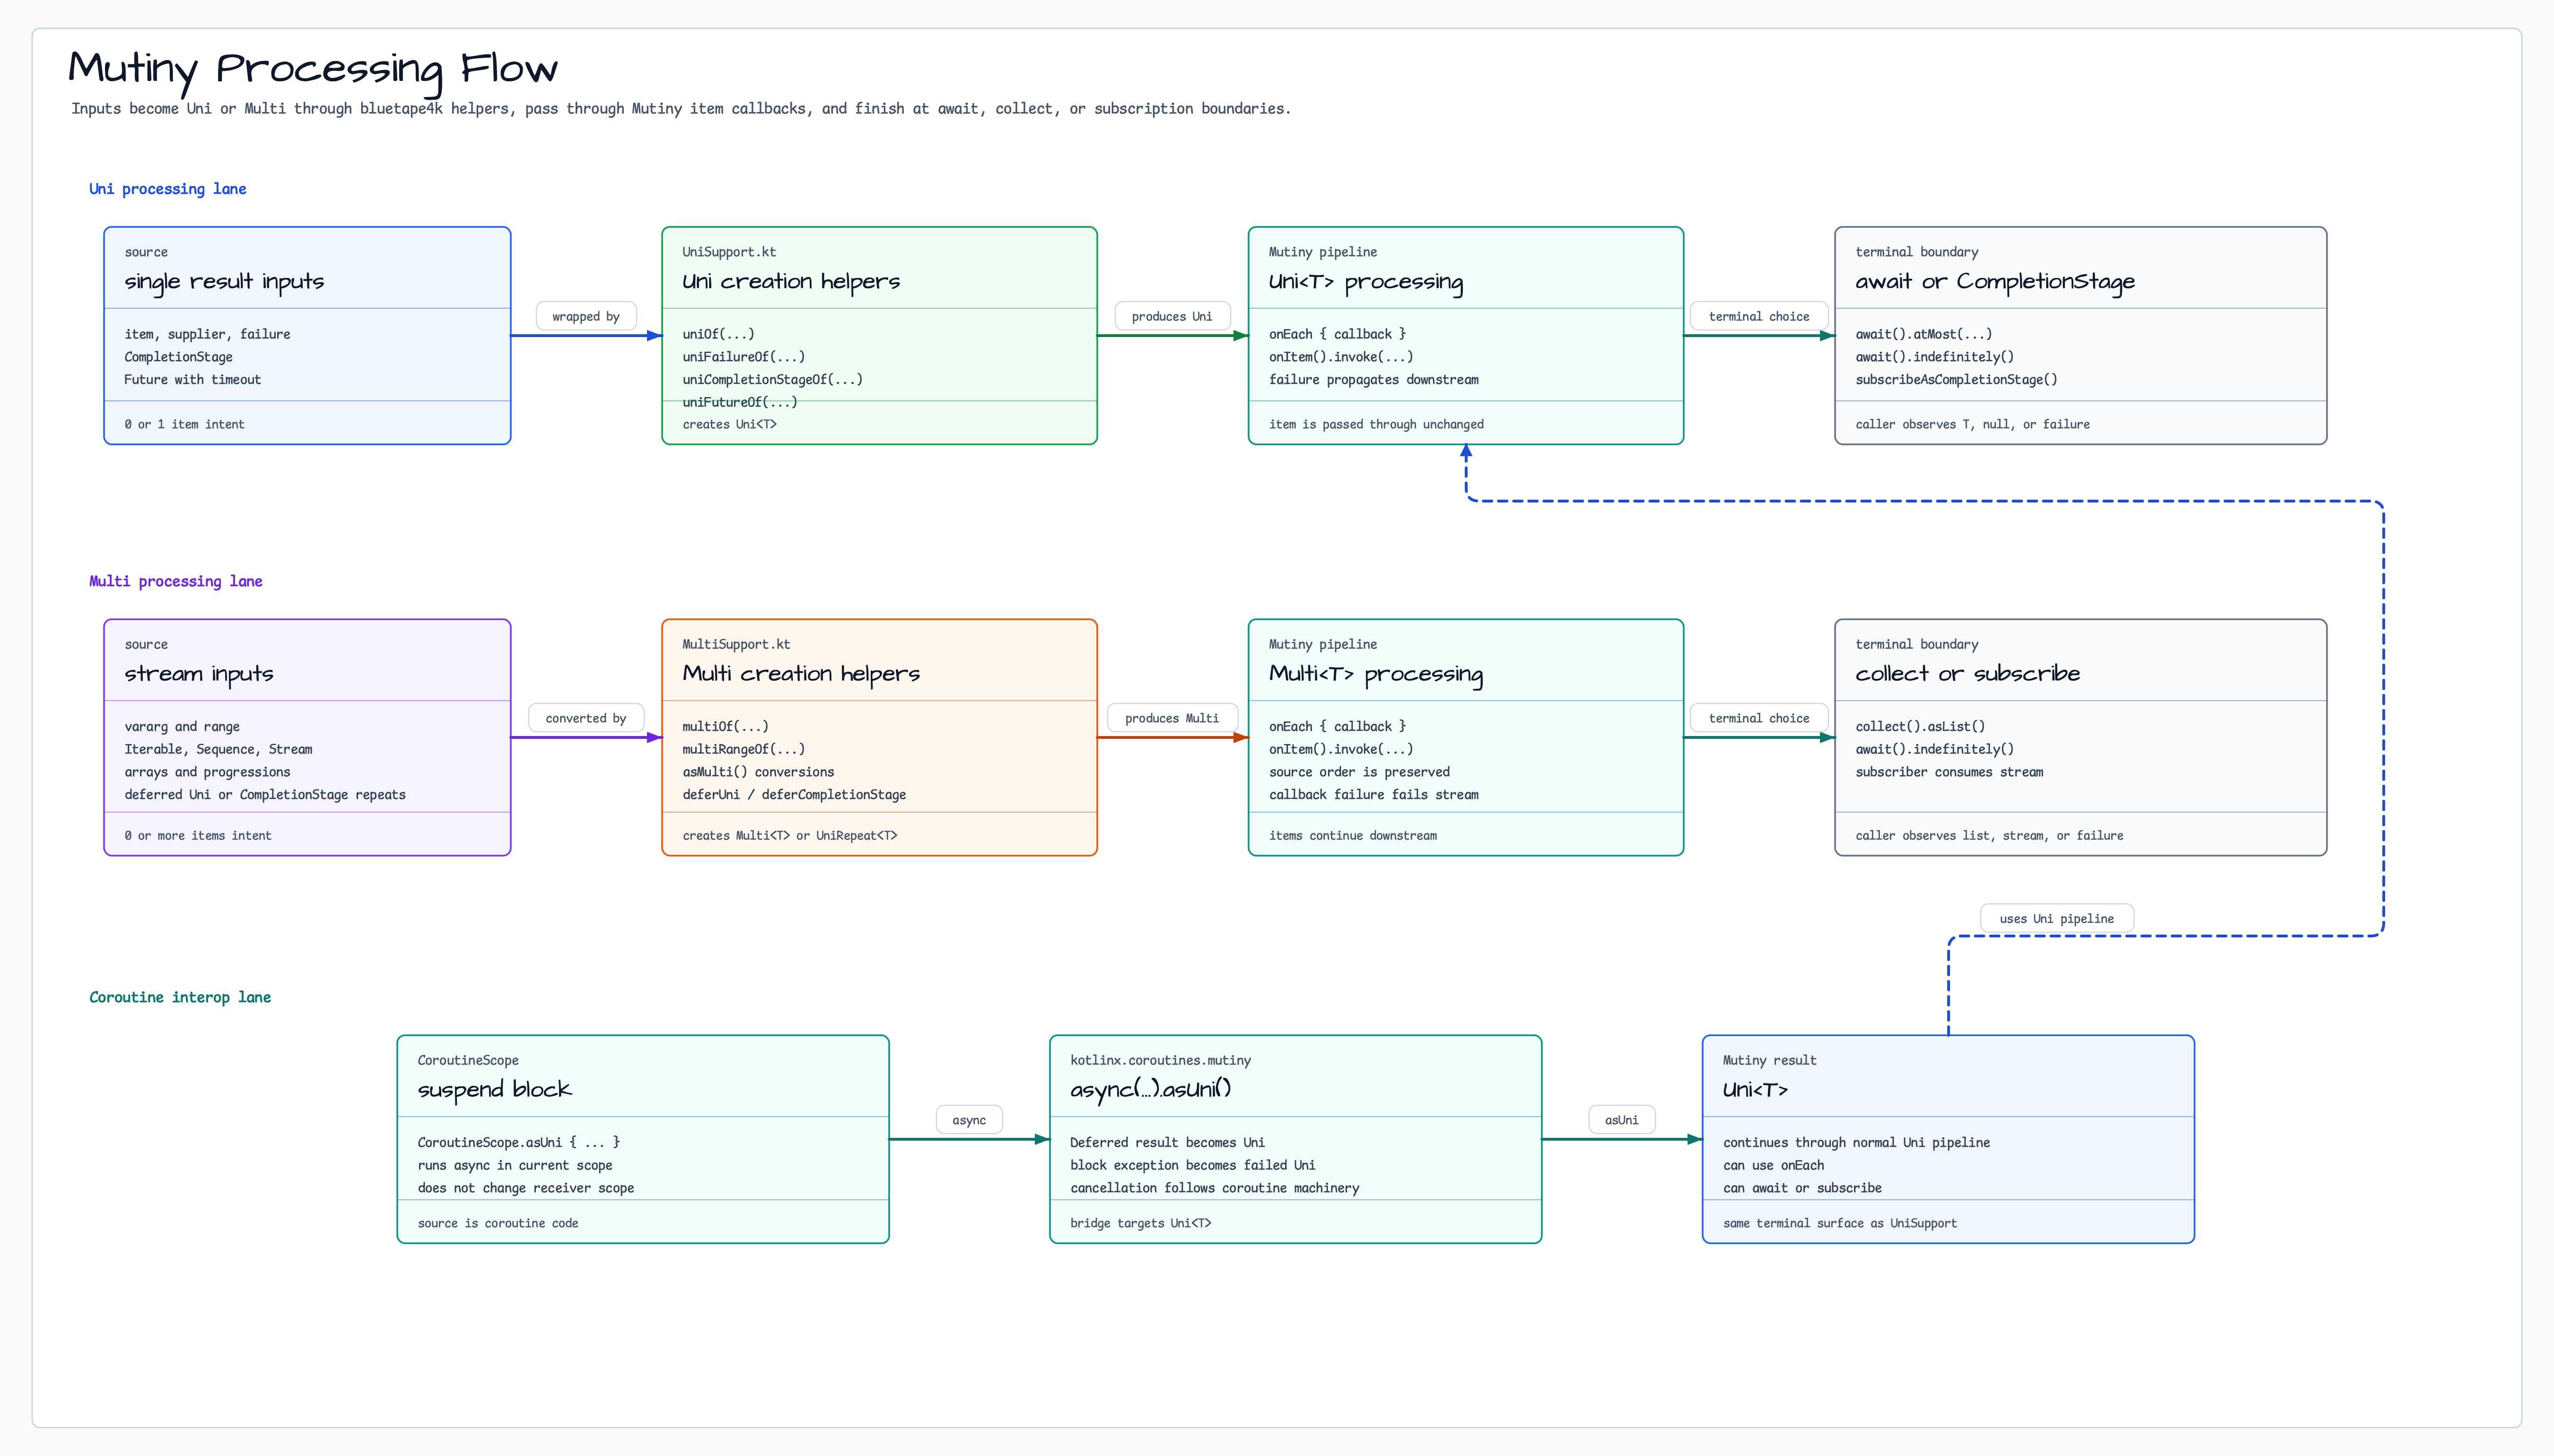Click 'item, supplier, failure' line
This screenshot has width=2554, height=1456.
pyautogui.click(x=207, y=334)
